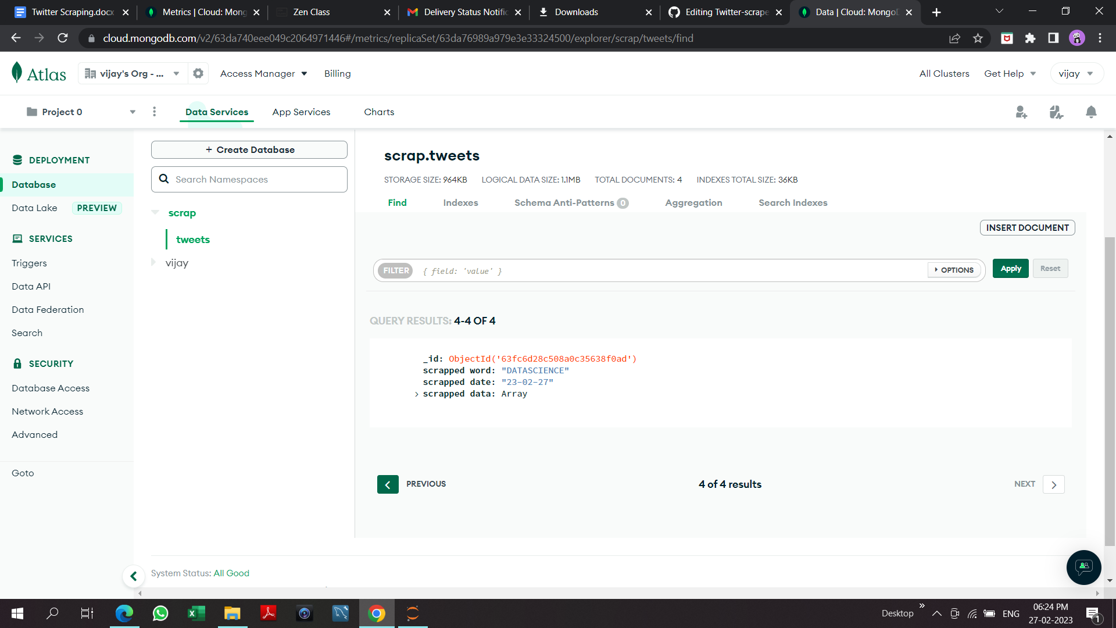
Task: Open the three-dot menu next to Project 0
Action: (x=154, y=111)
